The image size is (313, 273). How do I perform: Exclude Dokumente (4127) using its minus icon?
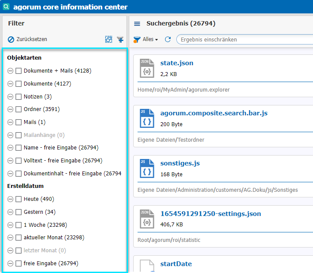point(10,84)
